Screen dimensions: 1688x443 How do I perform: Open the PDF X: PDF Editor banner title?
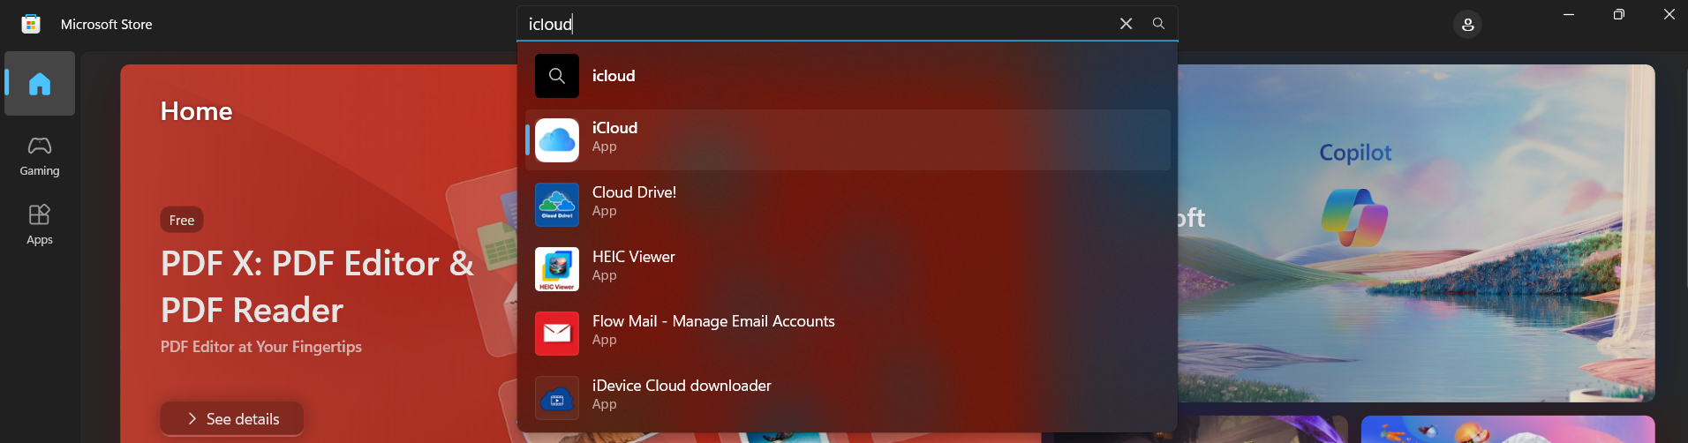318,287
